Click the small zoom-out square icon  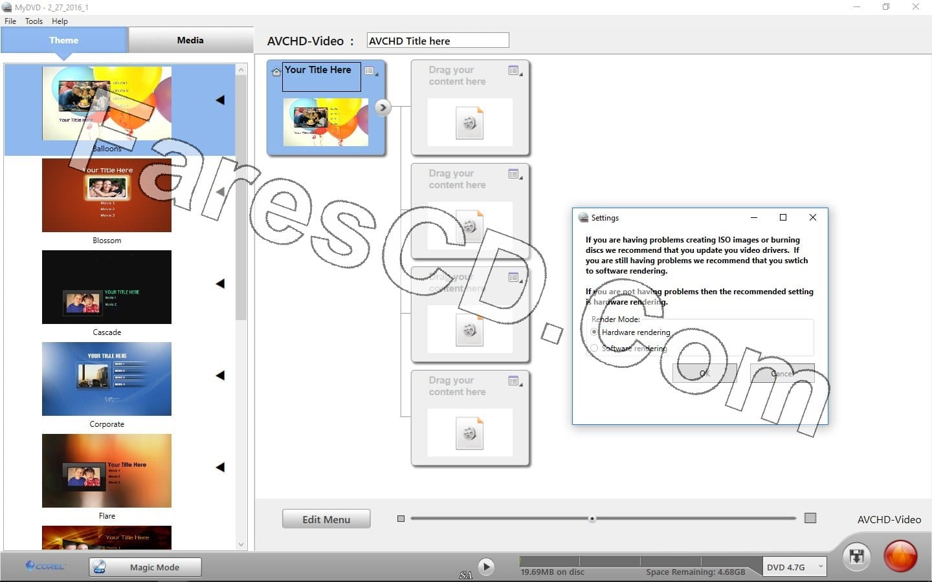[401, 519]
